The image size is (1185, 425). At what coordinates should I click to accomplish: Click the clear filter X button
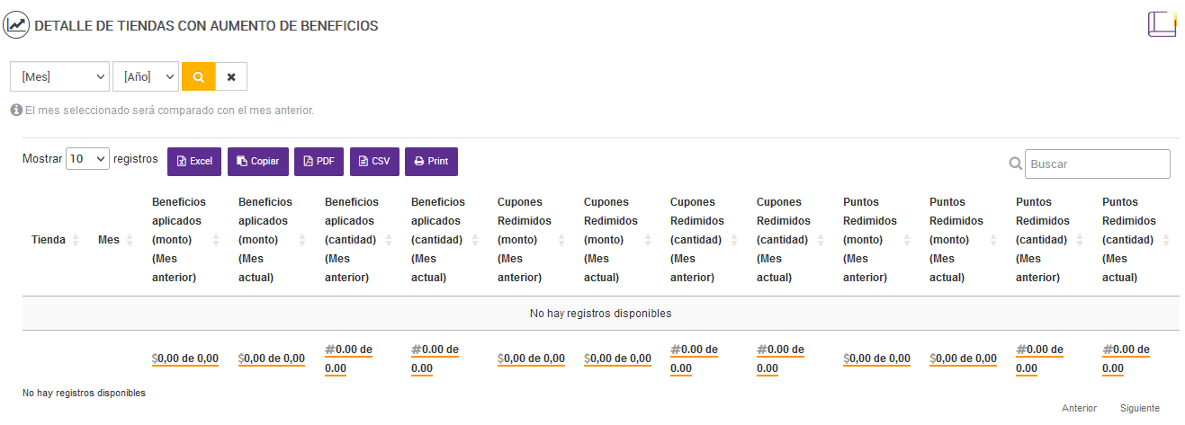[231, 77]
